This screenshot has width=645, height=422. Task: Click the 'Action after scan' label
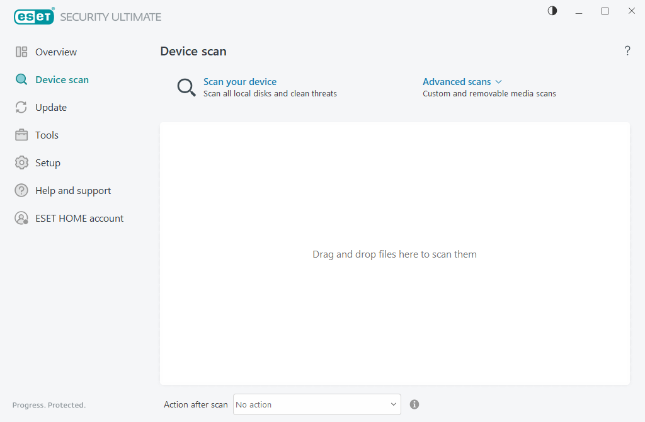coord(196,405)
